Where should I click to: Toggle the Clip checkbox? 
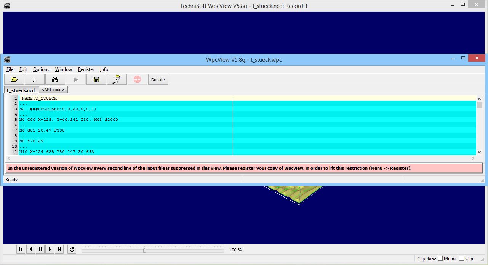[x=462, y=259]
